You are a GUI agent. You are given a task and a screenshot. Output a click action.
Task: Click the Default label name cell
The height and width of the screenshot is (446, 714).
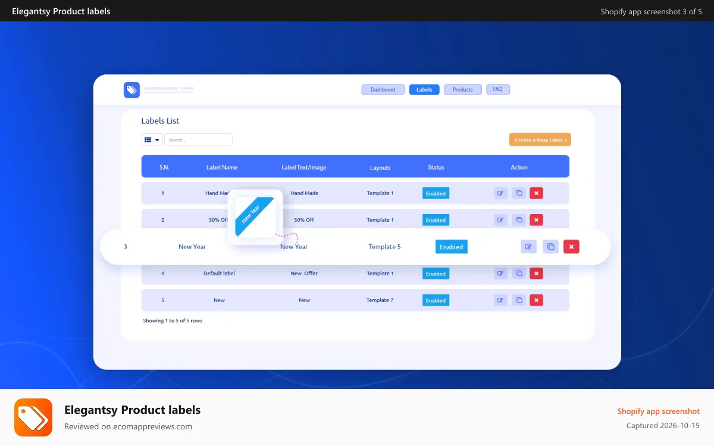click(219, 274)
